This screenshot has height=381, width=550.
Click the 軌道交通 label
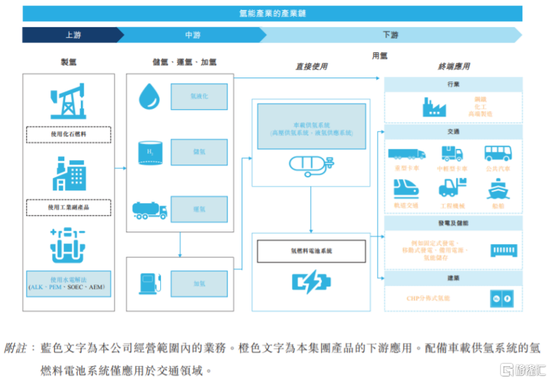click(x=406, y=206)
